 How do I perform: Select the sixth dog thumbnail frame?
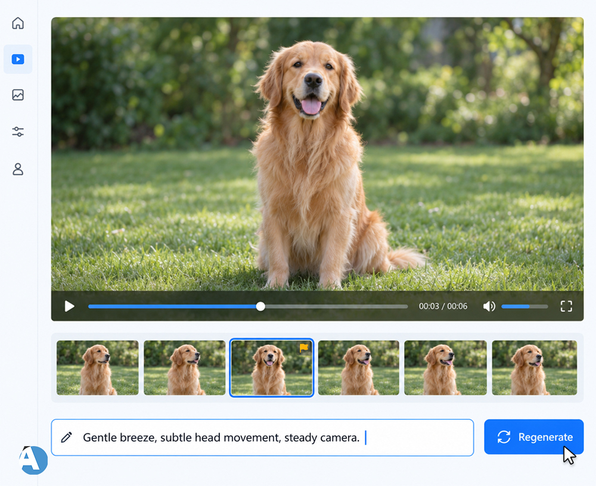tap(535, 367)
